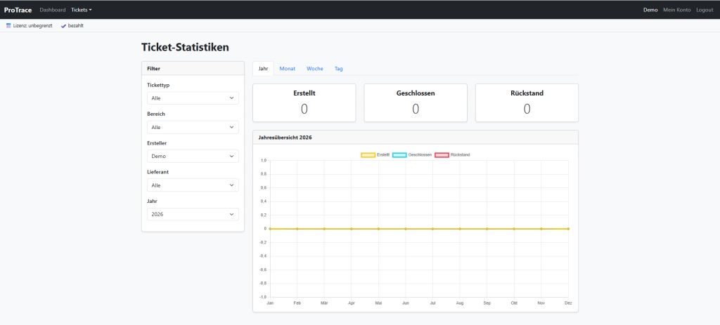This screenshot has height=325, width=720.
Task: Switch to the Monat tab
Action: pos(288,69)
